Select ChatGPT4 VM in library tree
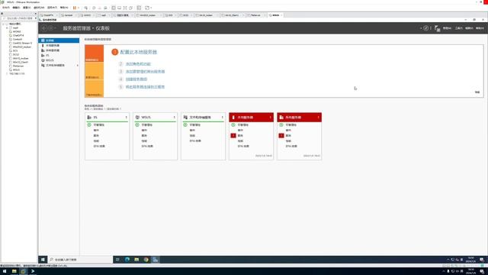Viewport: 488px width, 275px height. (x=18, y=36)
